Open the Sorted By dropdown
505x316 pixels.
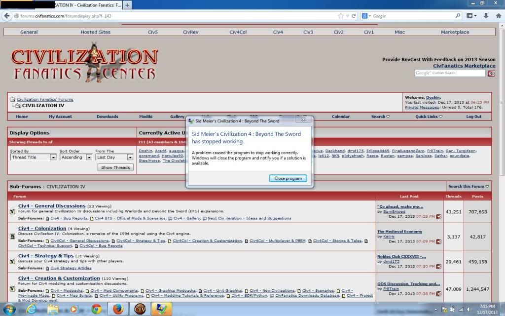(x=34, y=158)
